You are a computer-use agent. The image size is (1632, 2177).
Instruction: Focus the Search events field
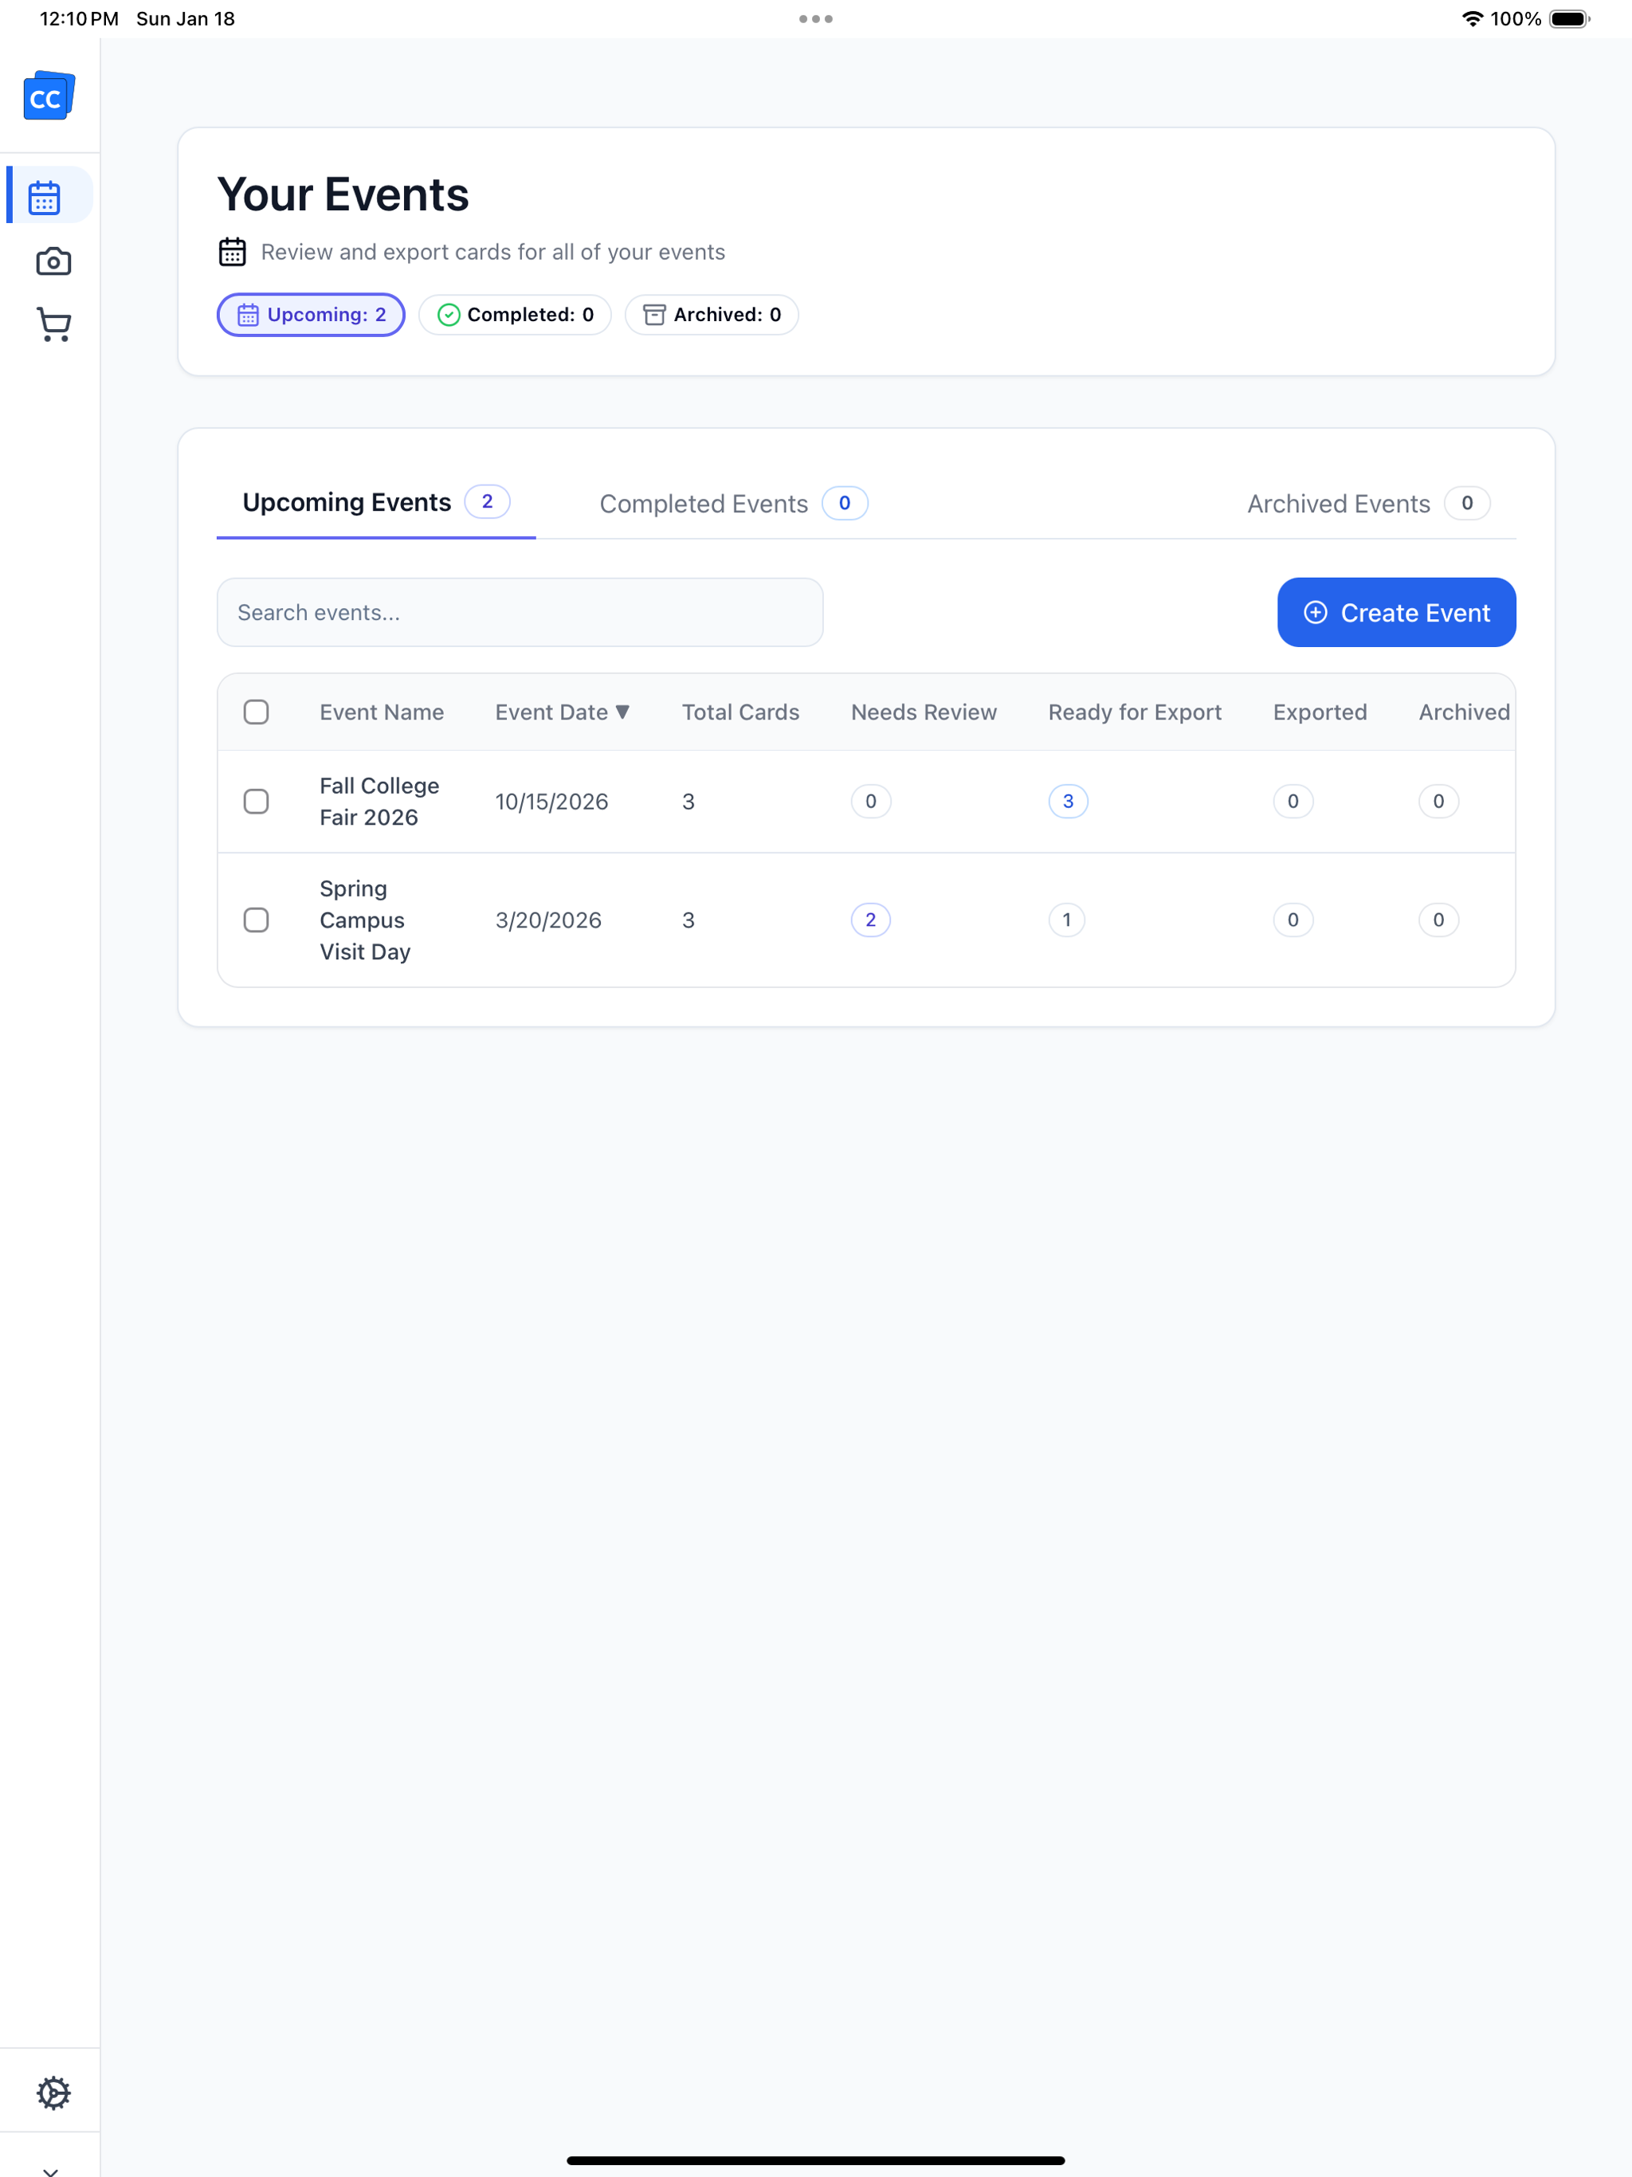520,612
